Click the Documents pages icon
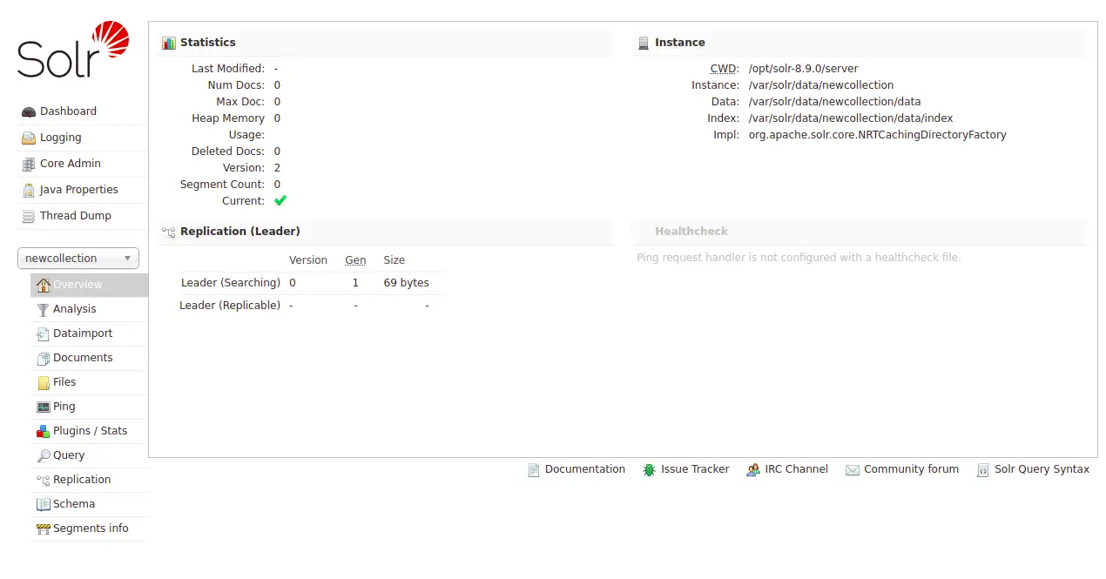The image size is (1106, 579). click(x=44, y=358)
